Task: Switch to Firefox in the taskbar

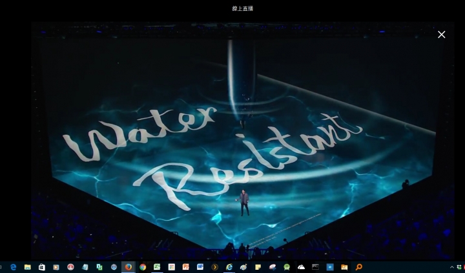Action: coord(128,267)
